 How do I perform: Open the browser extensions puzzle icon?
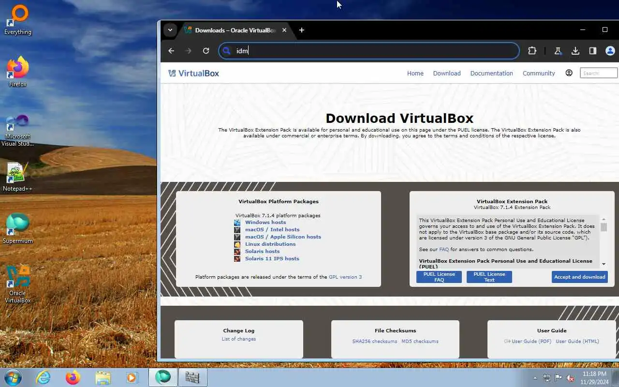coord(532,51)
